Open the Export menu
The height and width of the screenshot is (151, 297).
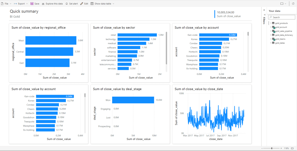coord(21,4)
